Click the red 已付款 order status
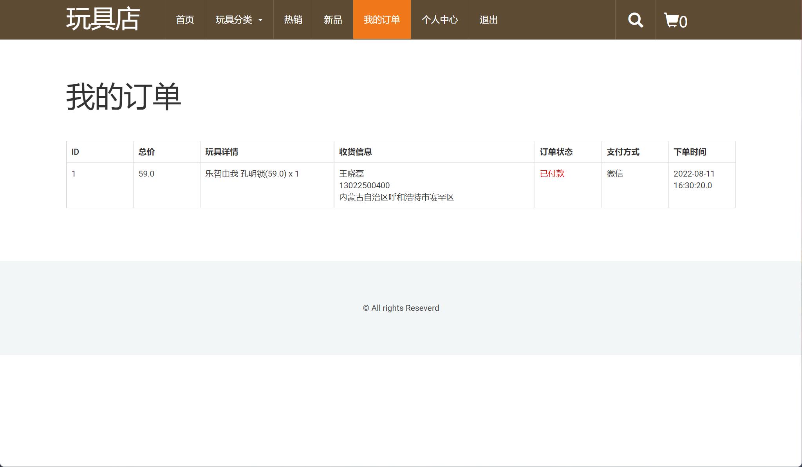This screenshot has height=467, width=802. (552, 173)
